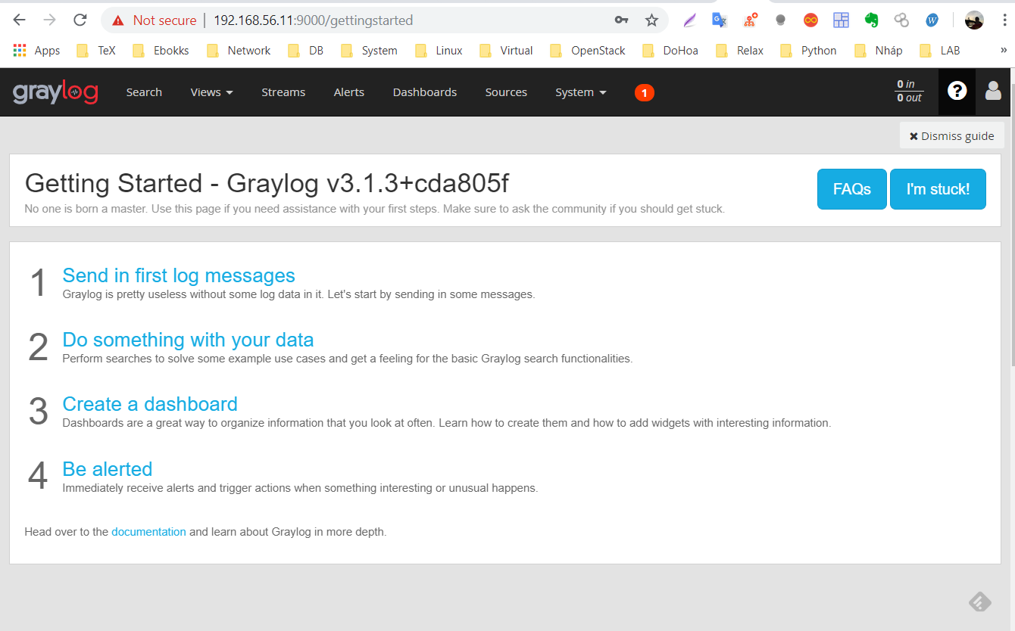The width and height of the screenshot is (1015, 631).
Task: Click the red notification badge showing 1
Action: (x=644, y=92)
